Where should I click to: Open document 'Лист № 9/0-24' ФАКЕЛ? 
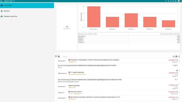click(x=87, y=65)
